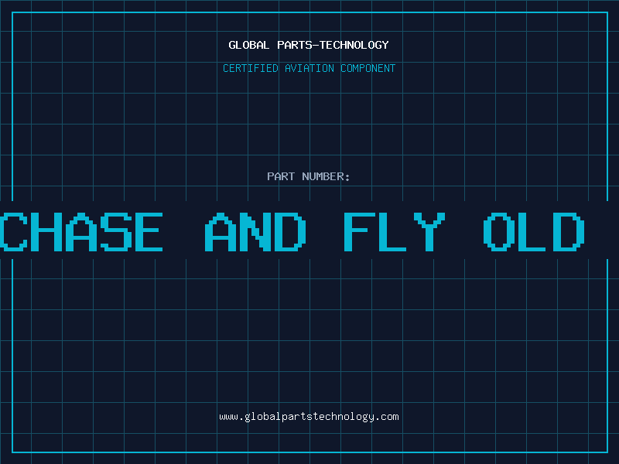The image size is (619, 464).
Task: Click the letter F in FLY
Action: (360, 231)
